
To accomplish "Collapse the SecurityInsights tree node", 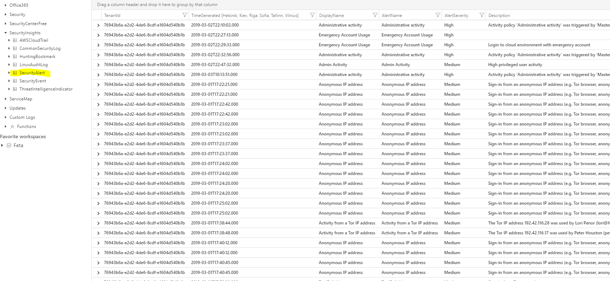I will 6,33.
